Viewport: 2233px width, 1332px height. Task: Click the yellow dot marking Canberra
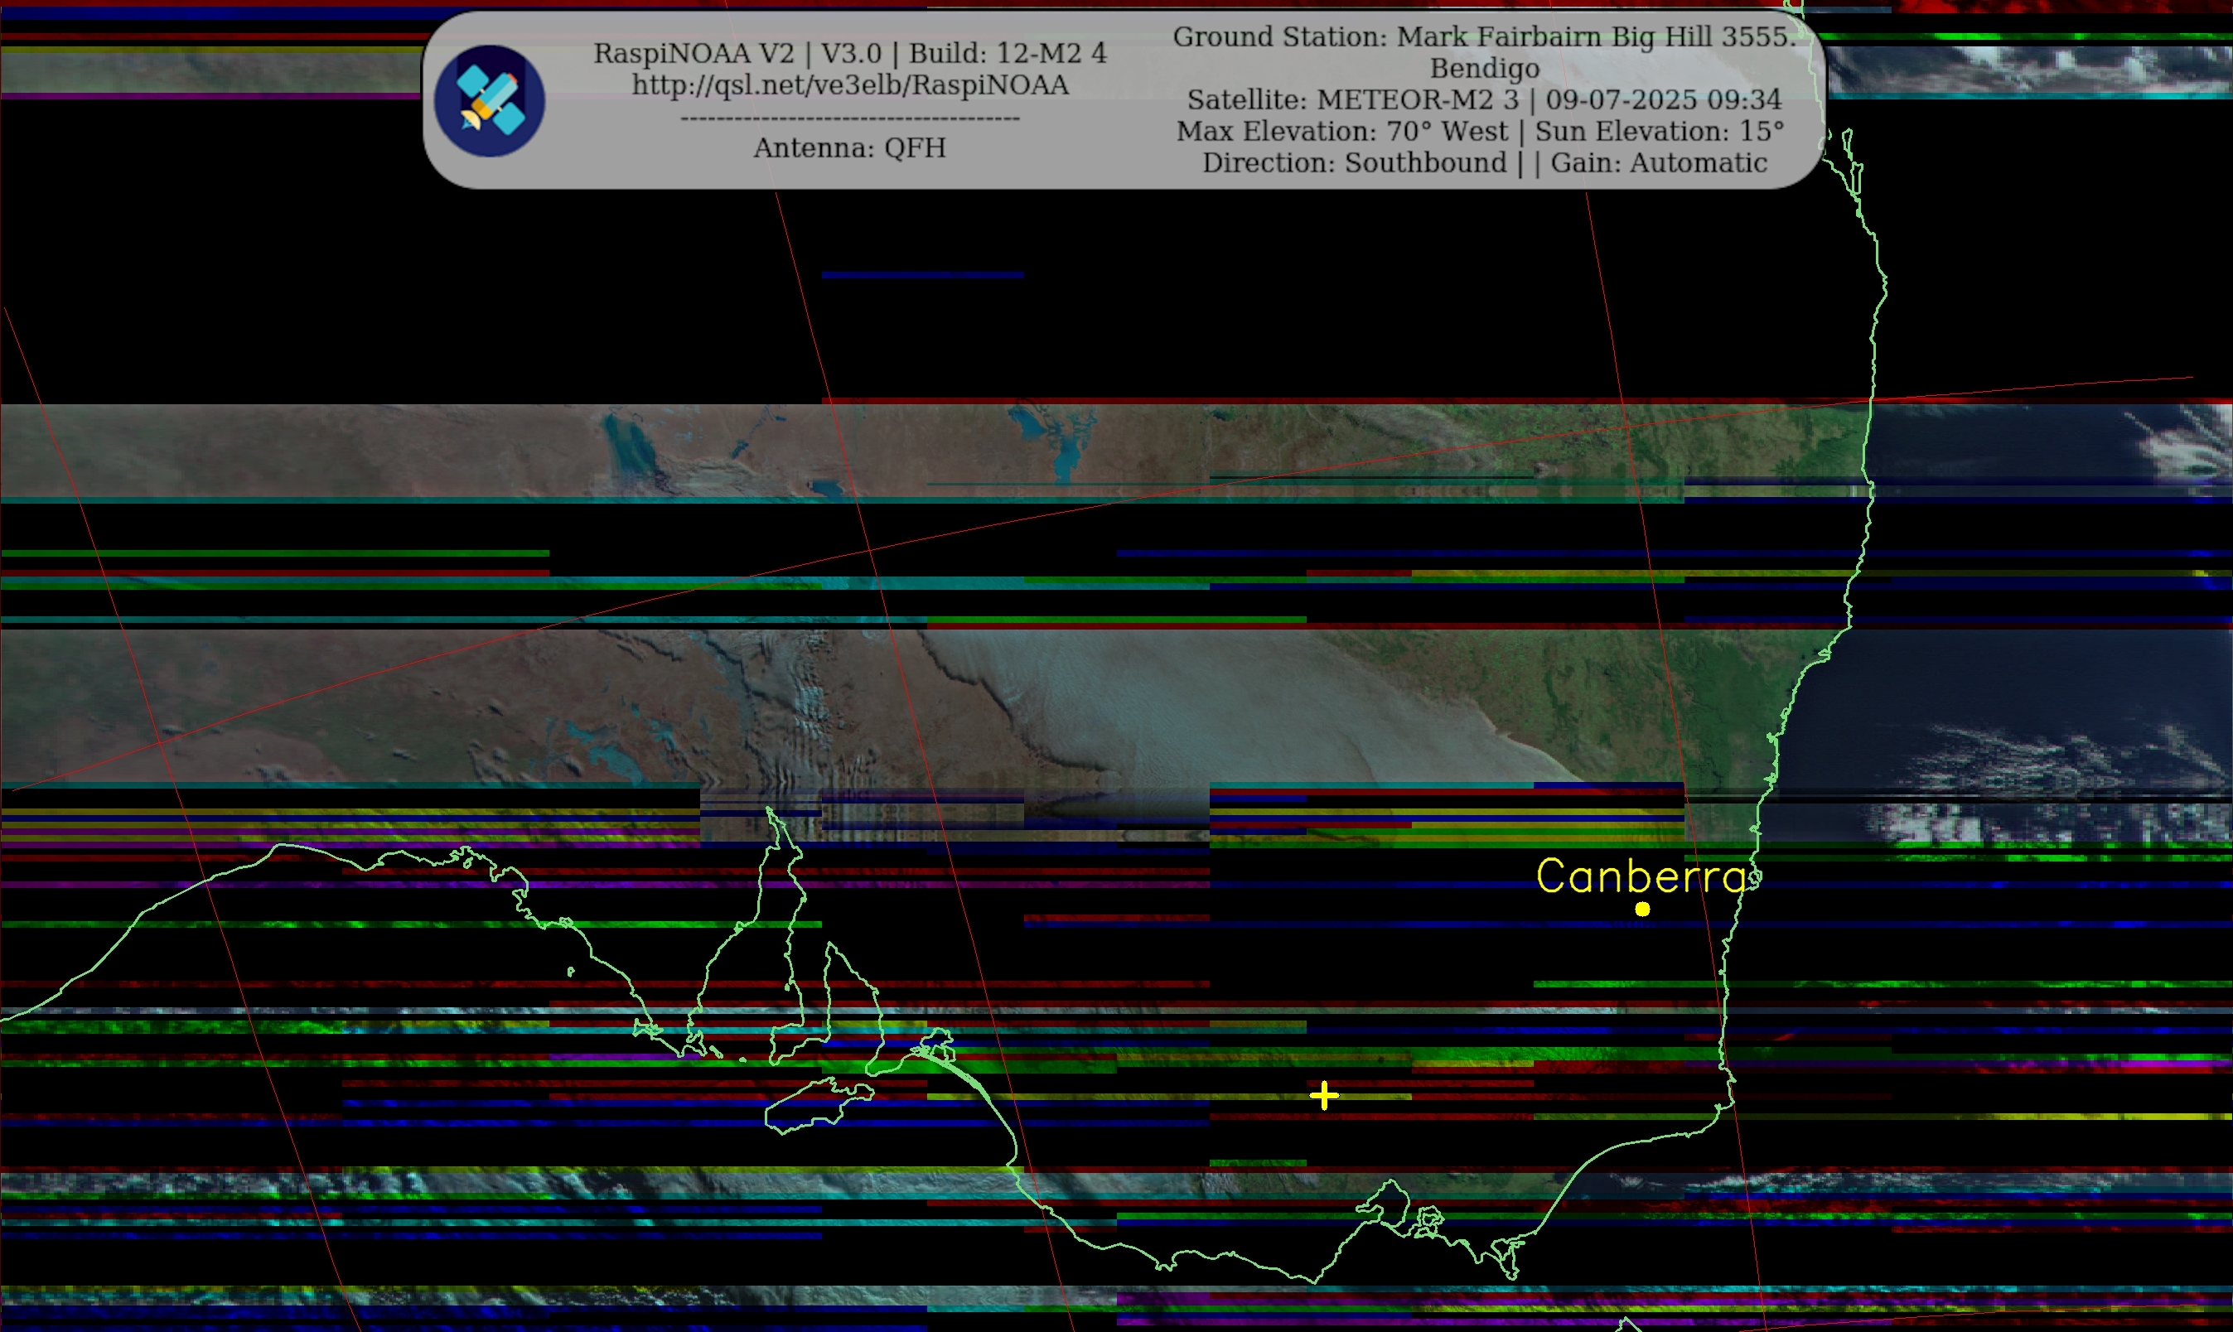(1642, 910)
